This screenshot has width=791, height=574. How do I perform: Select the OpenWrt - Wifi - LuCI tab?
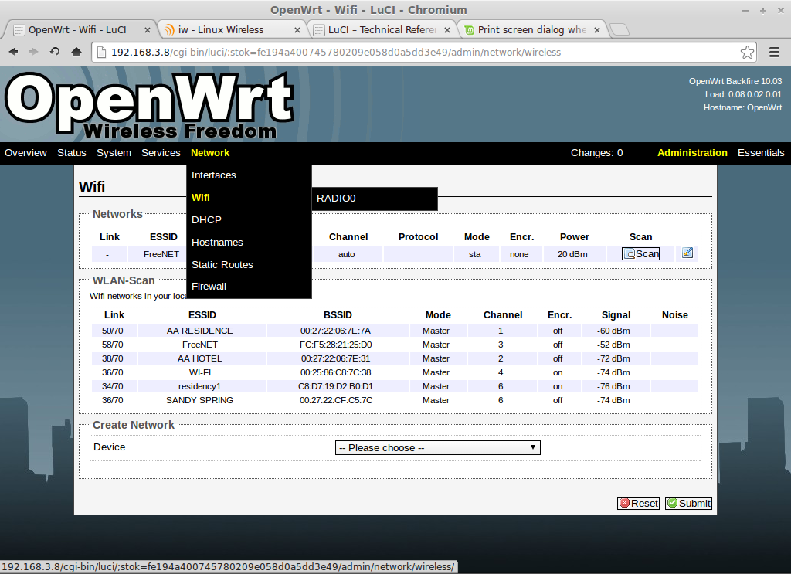[x=78, y=30]
